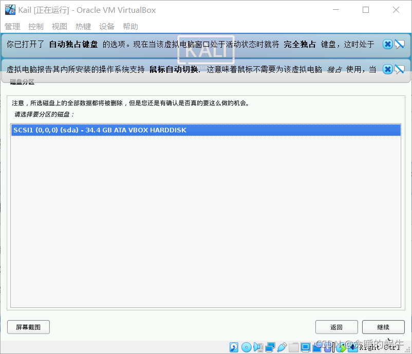Suppress future mouse integration notifications
The width and height of the screenshot is (412, 354).
tap(399, 69)
